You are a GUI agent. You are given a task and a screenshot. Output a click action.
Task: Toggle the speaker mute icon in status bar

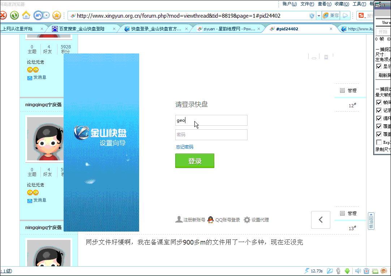tap(358, 271)
